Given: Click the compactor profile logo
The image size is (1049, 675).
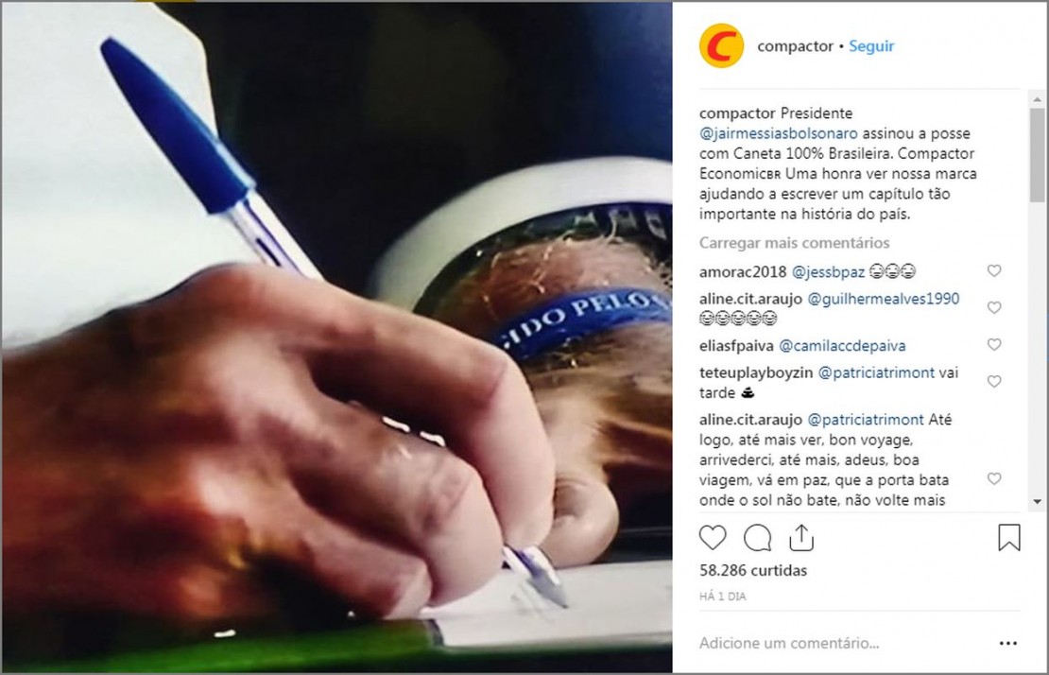Looking at the screenshot, I should click(721, 45).
